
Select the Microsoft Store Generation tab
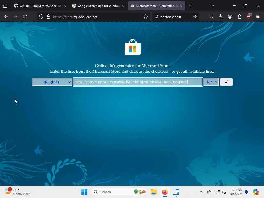[156, 6]
